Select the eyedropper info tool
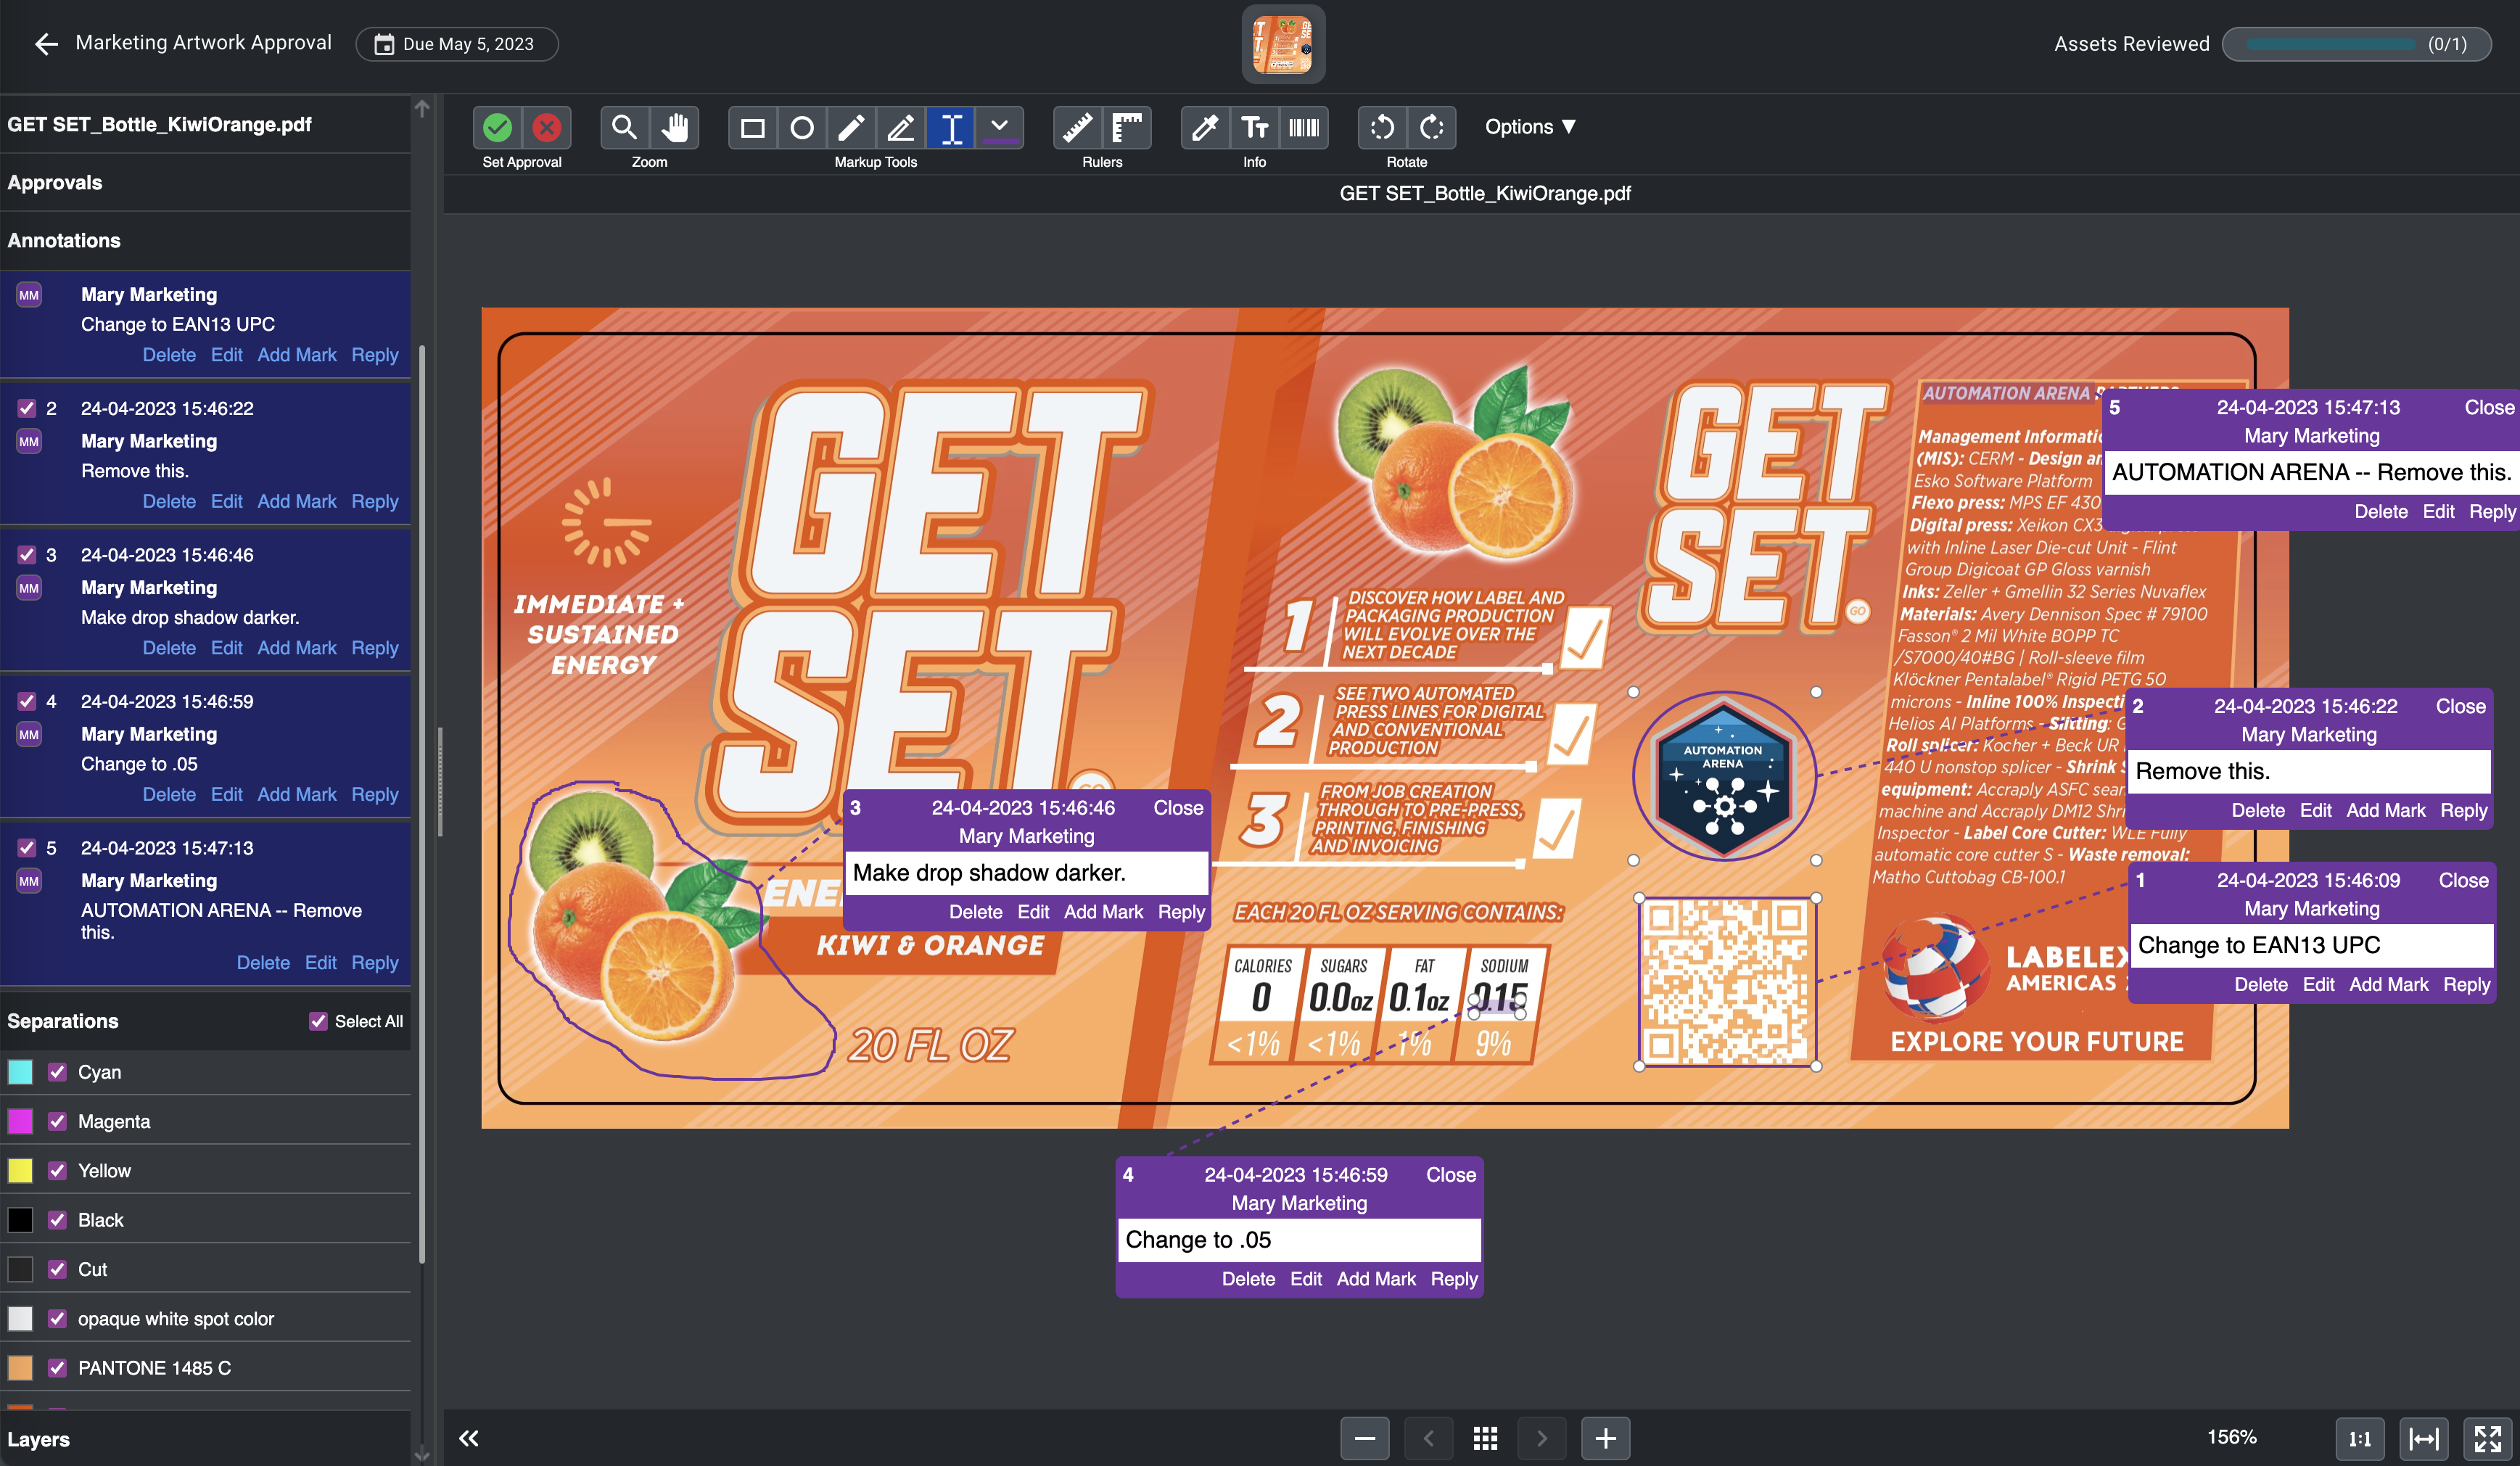The height and width of the screenshot is (1466, 2520). click(x=1205, y=127)
